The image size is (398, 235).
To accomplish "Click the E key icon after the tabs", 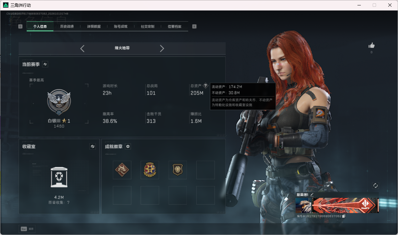I will click(194, 26).
